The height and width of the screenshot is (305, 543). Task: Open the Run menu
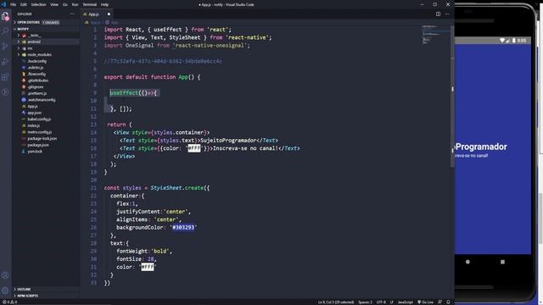coord(76,4)
